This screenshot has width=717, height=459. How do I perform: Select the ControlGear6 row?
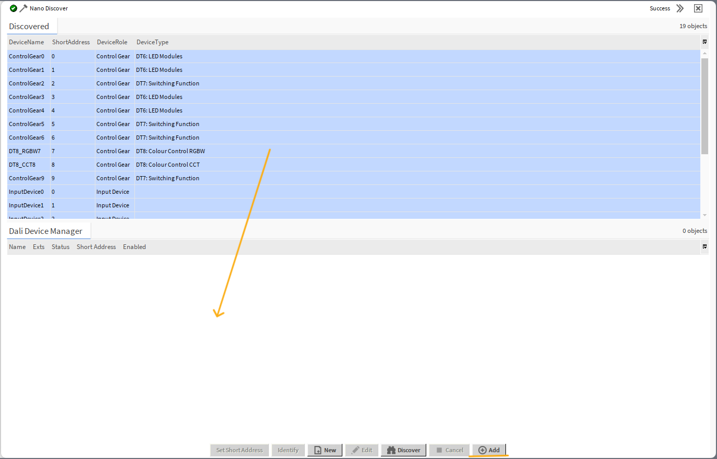pos(354,138)
